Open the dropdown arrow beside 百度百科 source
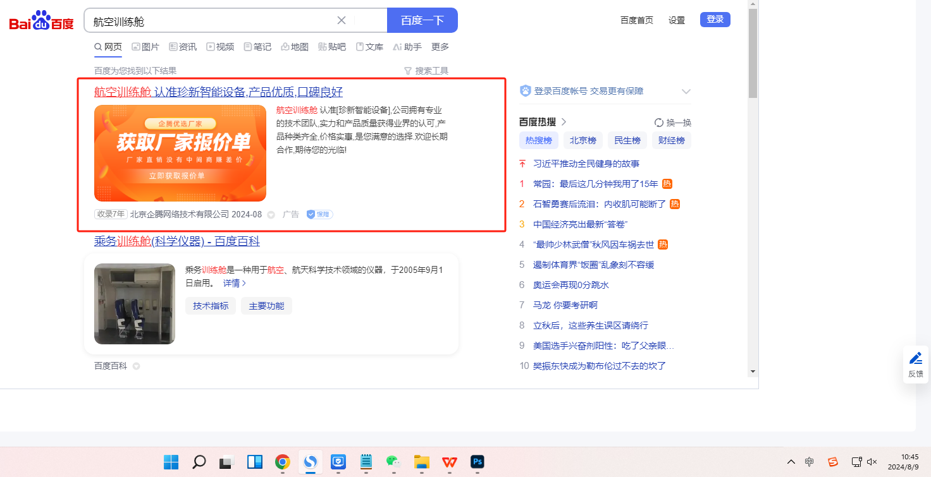This screenshot has height=477, width=931. (136, 366)
